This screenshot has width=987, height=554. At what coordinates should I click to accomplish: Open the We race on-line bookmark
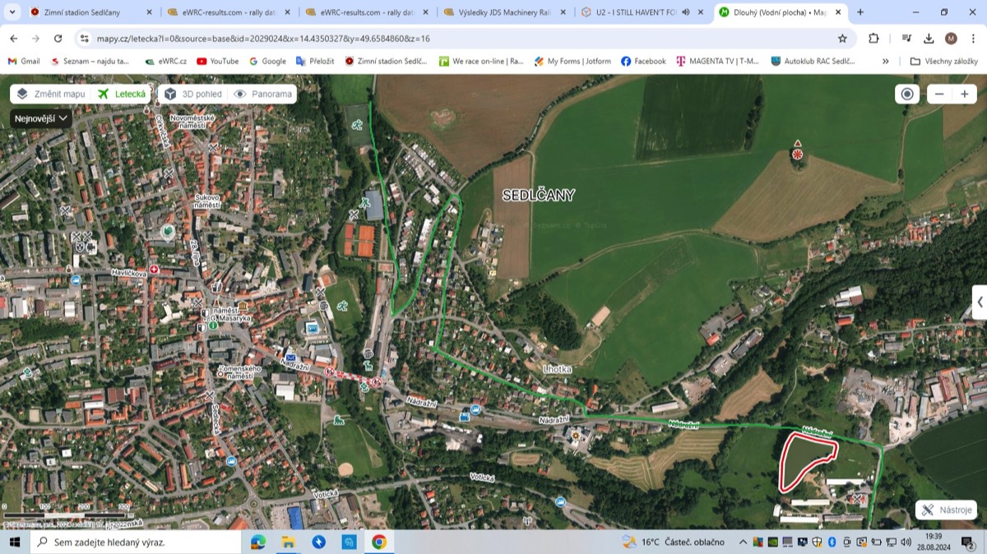[x=481, y=61]
